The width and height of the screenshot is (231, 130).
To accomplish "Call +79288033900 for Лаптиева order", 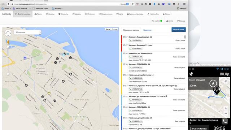I will pos(136,78).
